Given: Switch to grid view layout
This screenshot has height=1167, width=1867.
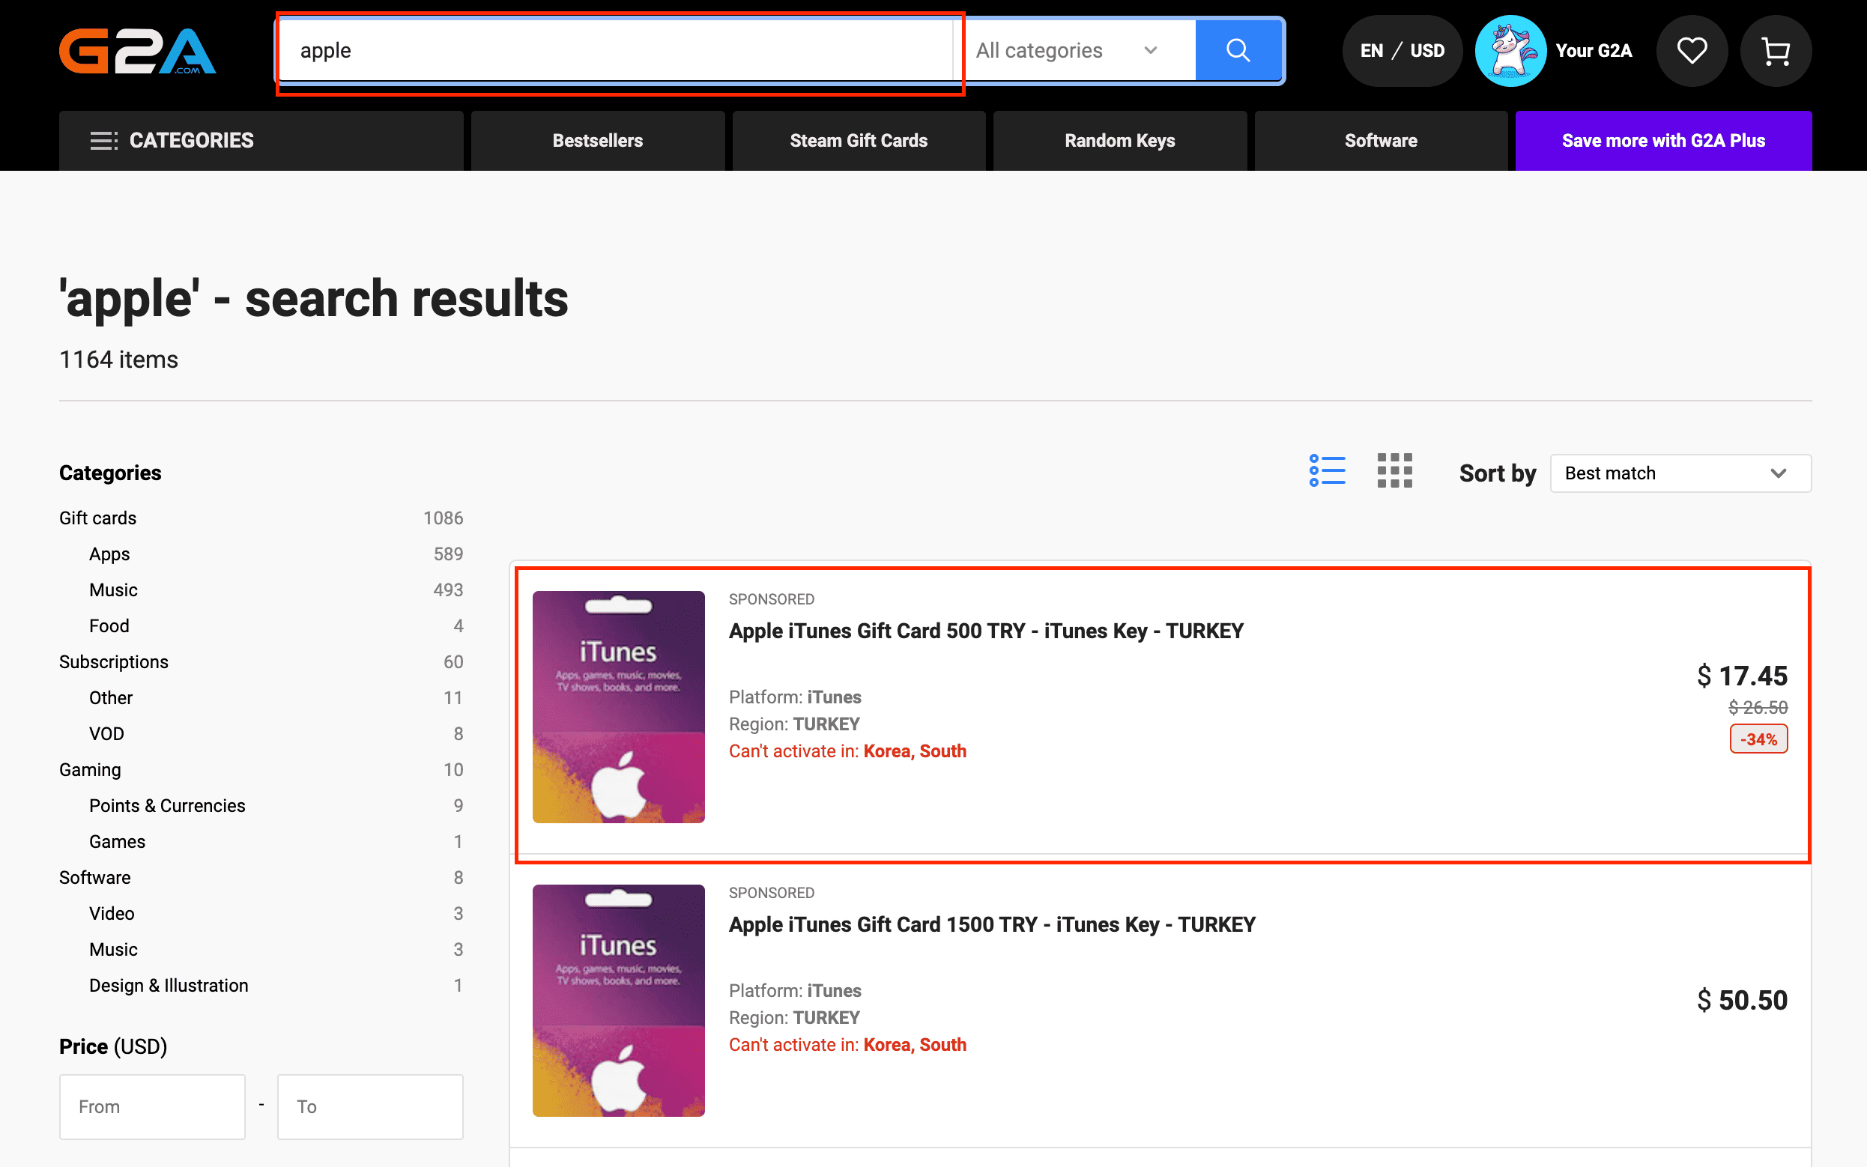Looking at the screenshot, I should [1394, 470].
